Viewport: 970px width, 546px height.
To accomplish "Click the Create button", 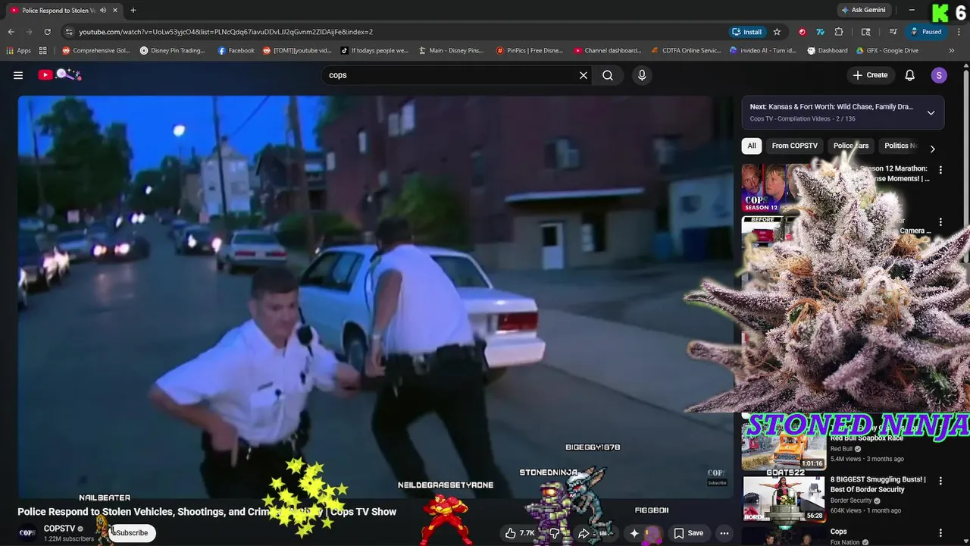I will [x=870, y=75].
